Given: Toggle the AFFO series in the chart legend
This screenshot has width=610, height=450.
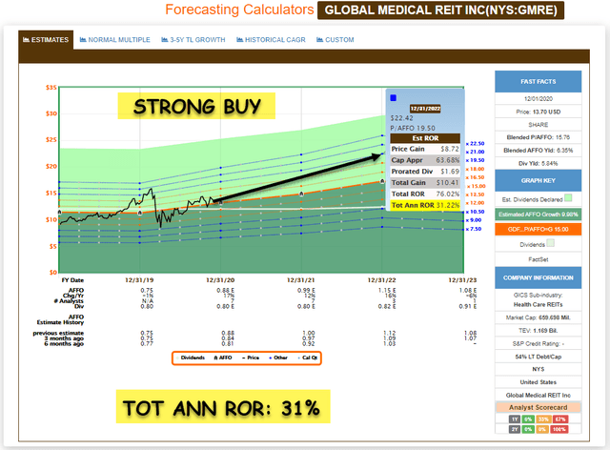Looking at the screenshot, I should pos(223,358).
